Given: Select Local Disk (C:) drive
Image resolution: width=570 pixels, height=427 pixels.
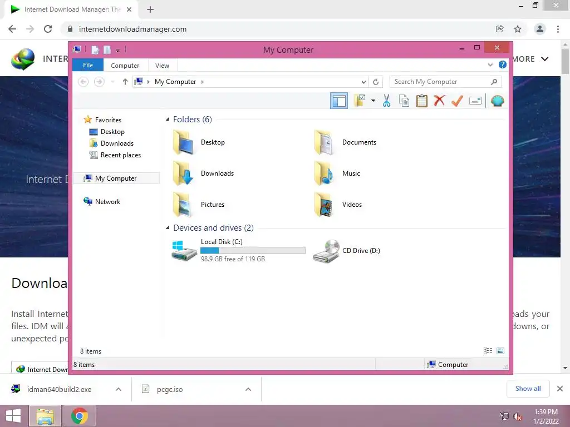Looking at the screenshot, I should (238, 250).
